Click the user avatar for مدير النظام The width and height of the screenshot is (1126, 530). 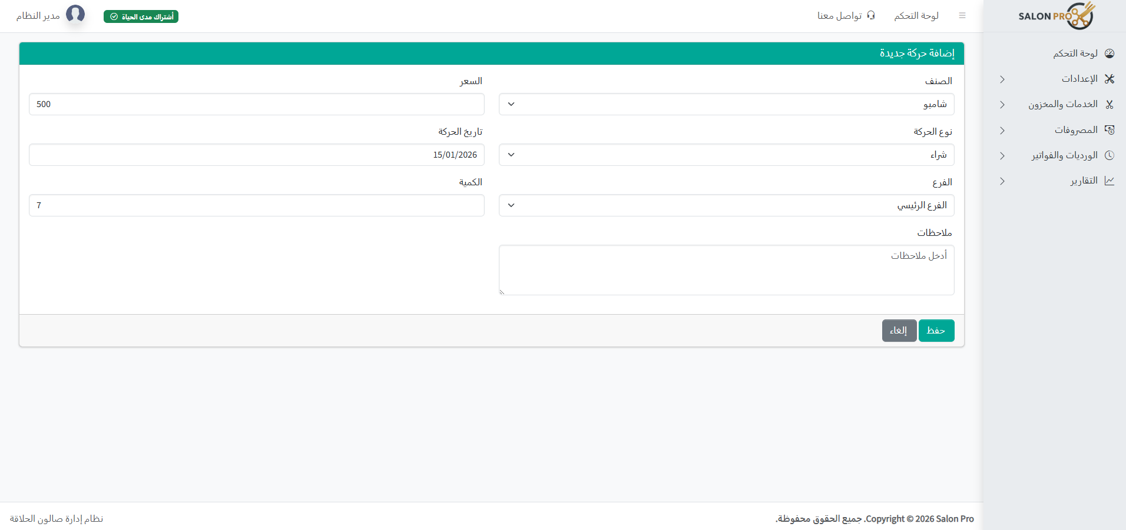point(75,14)
